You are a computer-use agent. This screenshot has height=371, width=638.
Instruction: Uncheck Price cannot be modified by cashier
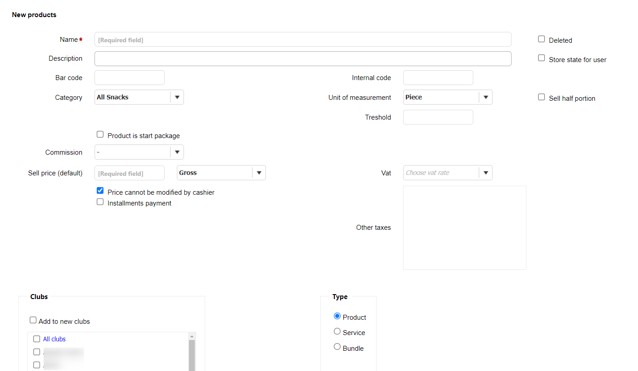(x=100, y=191)
